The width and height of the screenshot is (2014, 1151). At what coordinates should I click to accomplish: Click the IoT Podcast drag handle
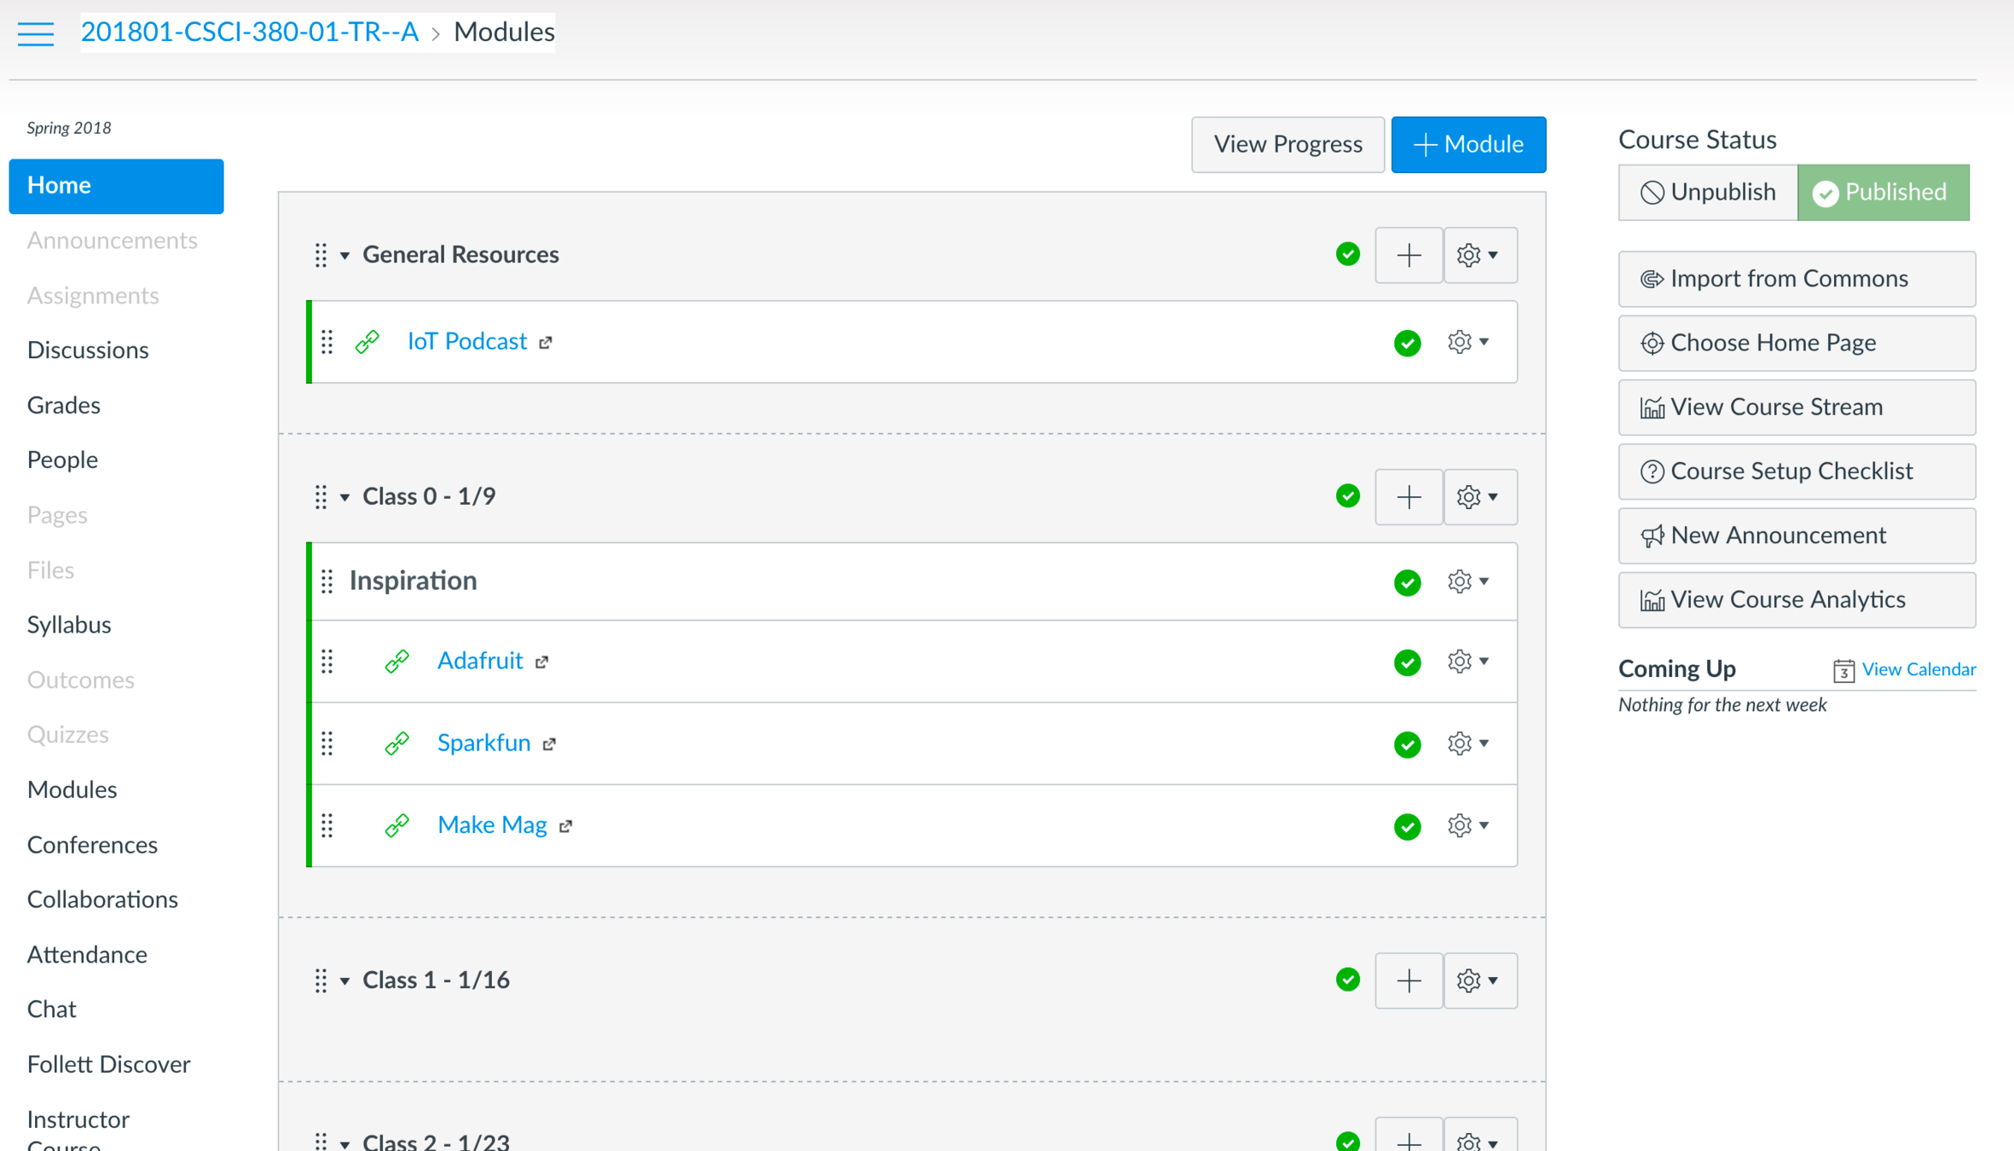pos(327,342)
